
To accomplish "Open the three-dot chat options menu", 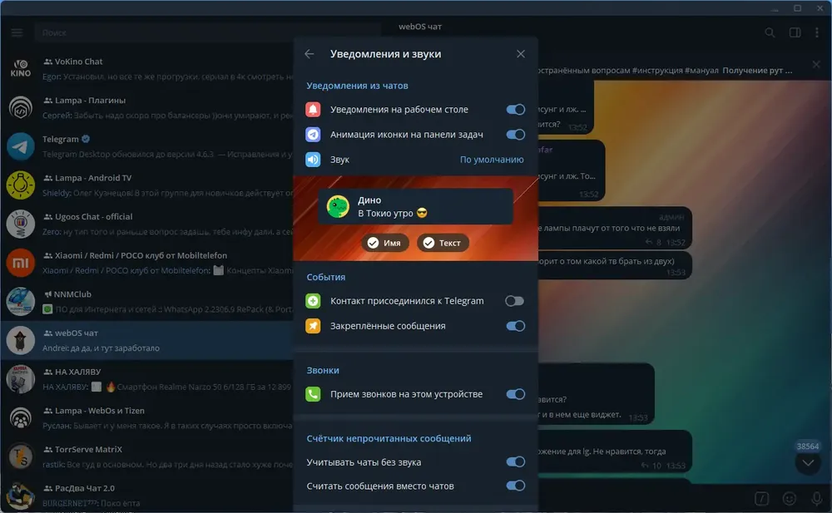I will (817, 33).
